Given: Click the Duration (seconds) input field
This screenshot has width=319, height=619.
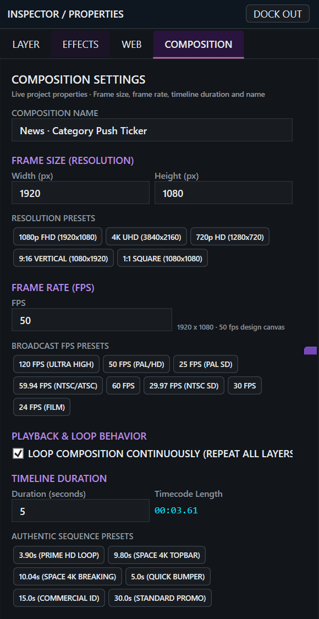Looking at the screenshot, I should (x=80, y=511).
